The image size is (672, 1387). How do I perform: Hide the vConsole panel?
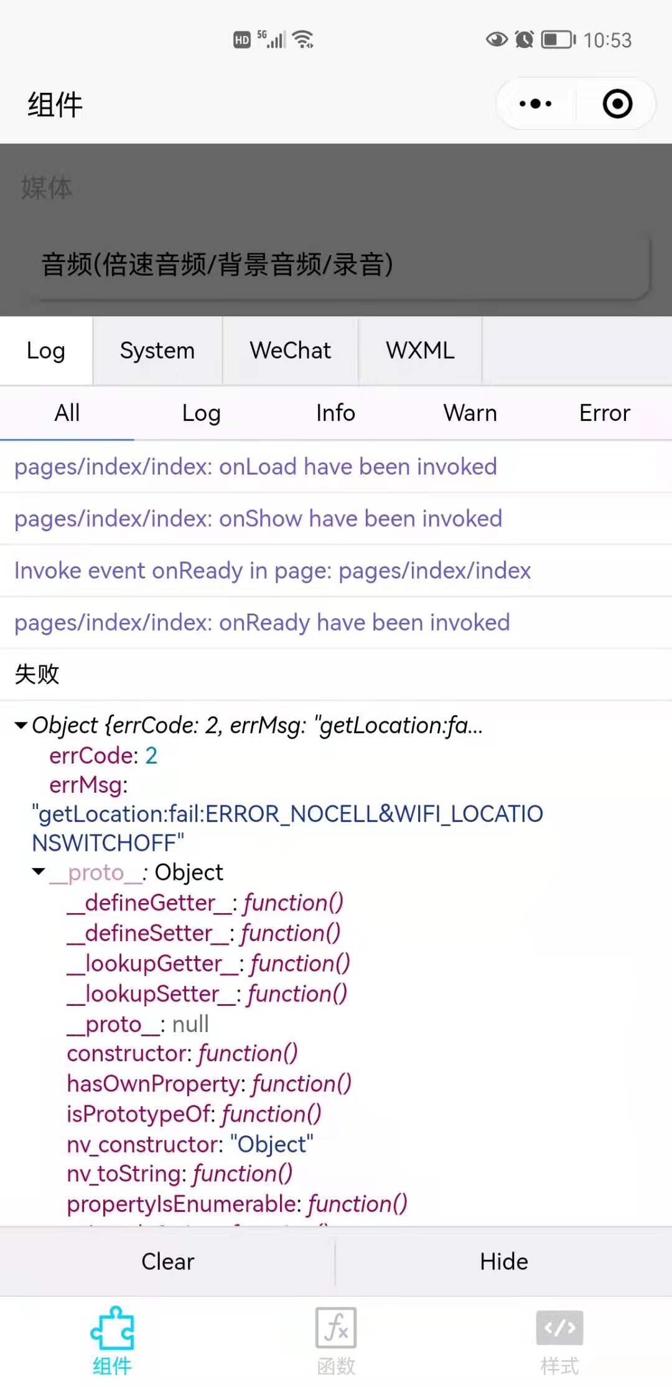(504, 1261)
